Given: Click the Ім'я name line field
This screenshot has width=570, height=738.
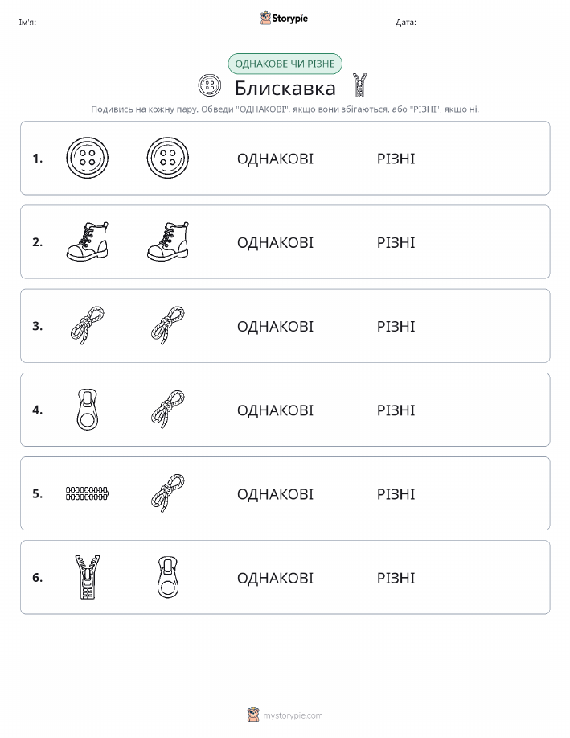Looking at the screenshot, I should pyautogui.click(x=142, y=23).
